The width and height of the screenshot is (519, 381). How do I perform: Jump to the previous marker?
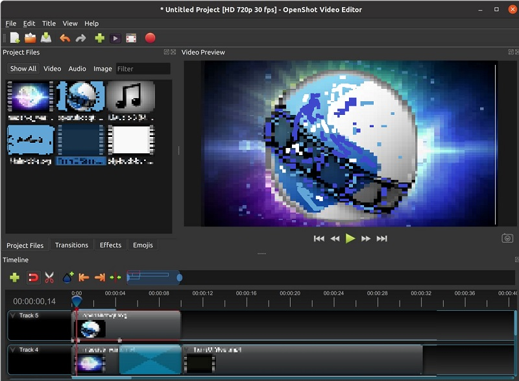click(84, 277)
